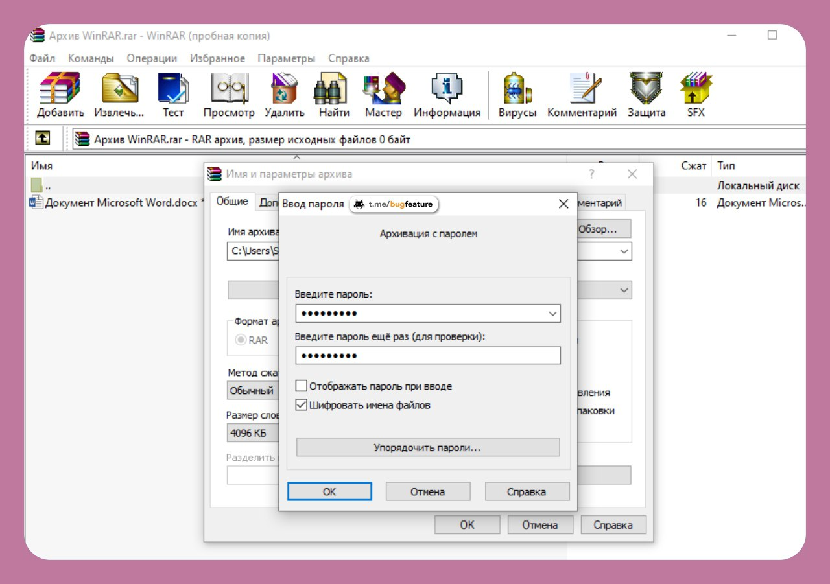Click the Обзор... browse button
Screen dimensions: 830x584
tap(603, 229)
